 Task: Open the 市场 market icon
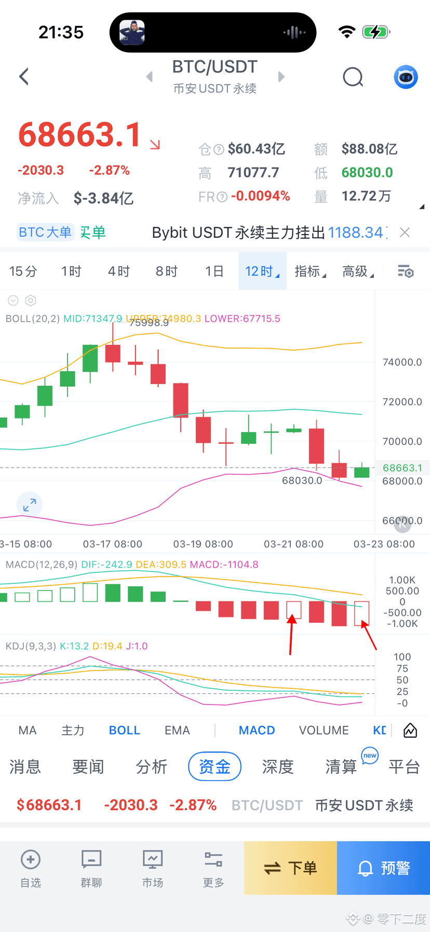pos(153,860)
